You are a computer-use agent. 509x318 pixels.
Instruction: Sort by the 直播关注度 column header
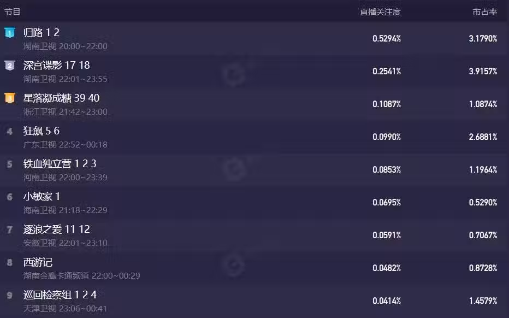[380, 11]
